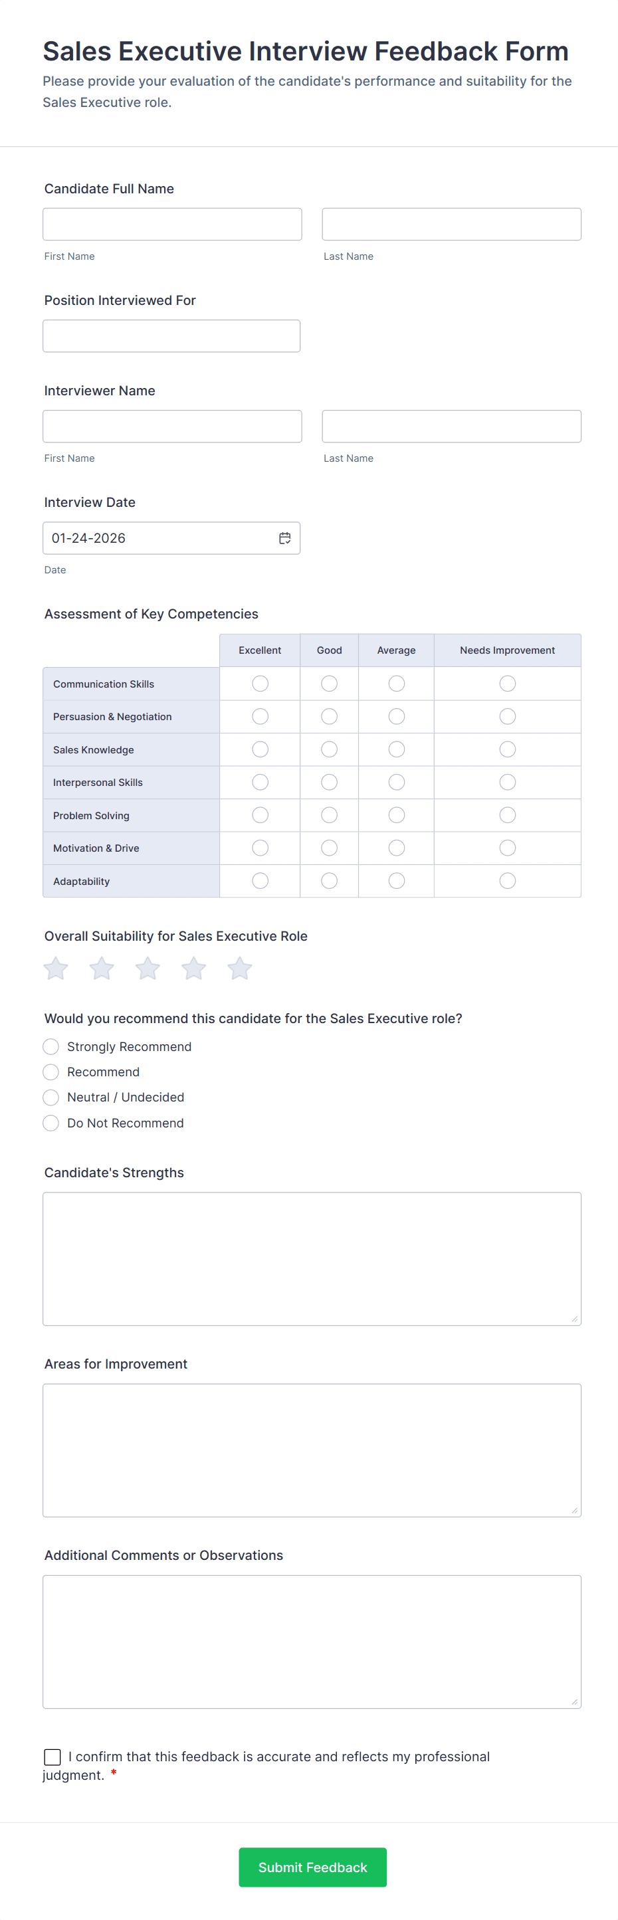Select the Strongly Recommend option
618x1920 pixels.
coord(51,1046)
